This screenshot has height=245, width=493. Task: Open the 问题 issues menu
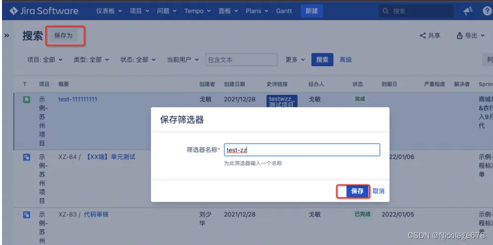[x=167, y=11]
